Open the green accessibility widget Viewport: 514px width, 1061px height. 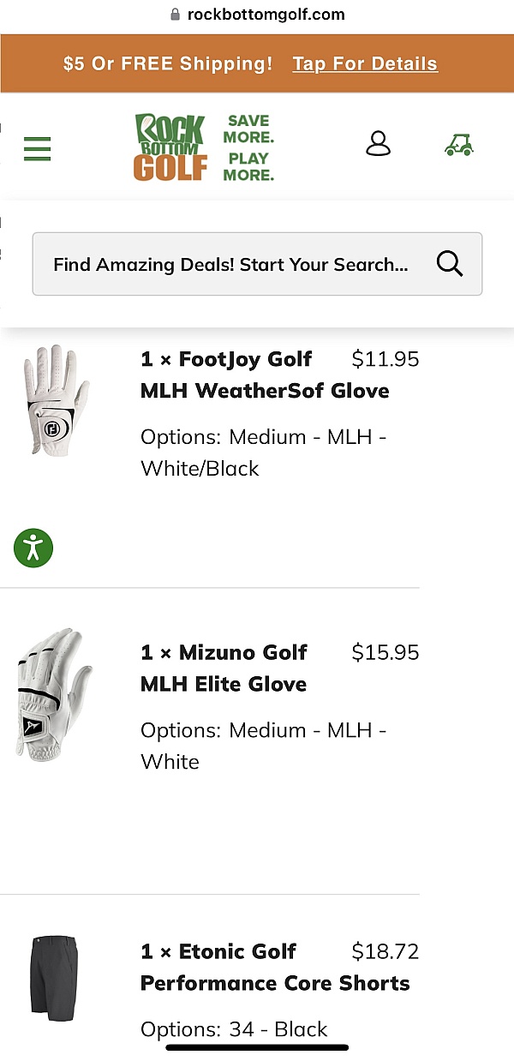point(33,547)
